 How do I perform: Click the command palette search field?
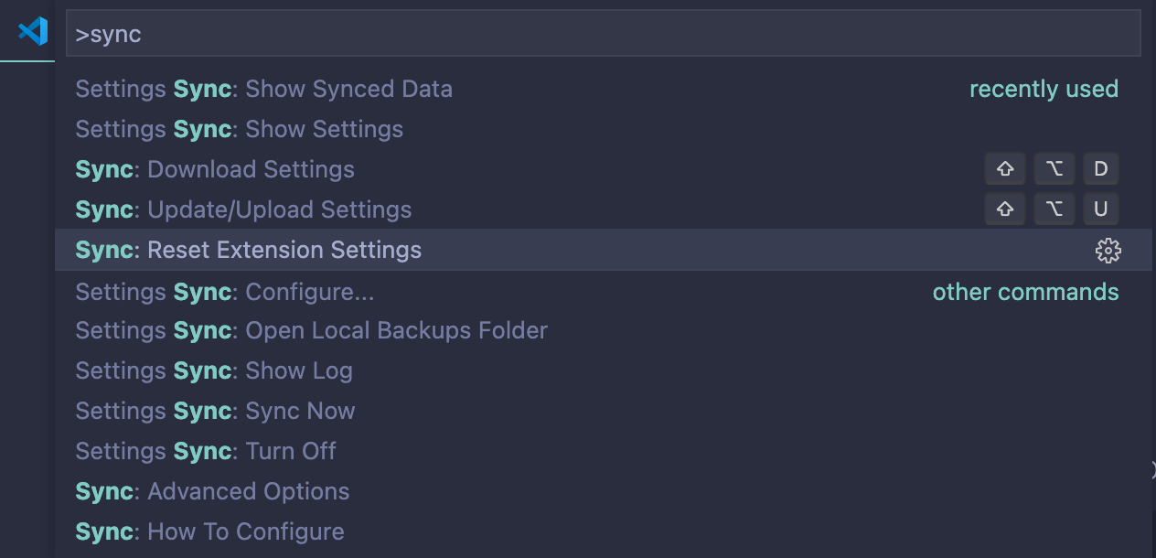604,34
